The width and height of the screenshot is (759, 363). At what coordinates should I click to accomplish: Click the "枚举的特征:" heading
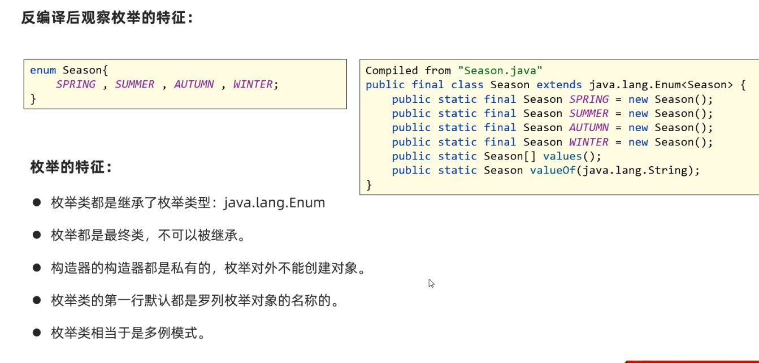(x=71, y=167)
